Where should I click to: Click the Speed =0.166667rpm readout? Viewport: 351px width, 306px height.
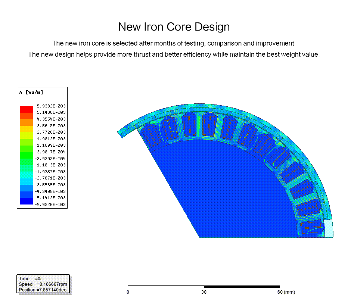(x=43, y=284)
